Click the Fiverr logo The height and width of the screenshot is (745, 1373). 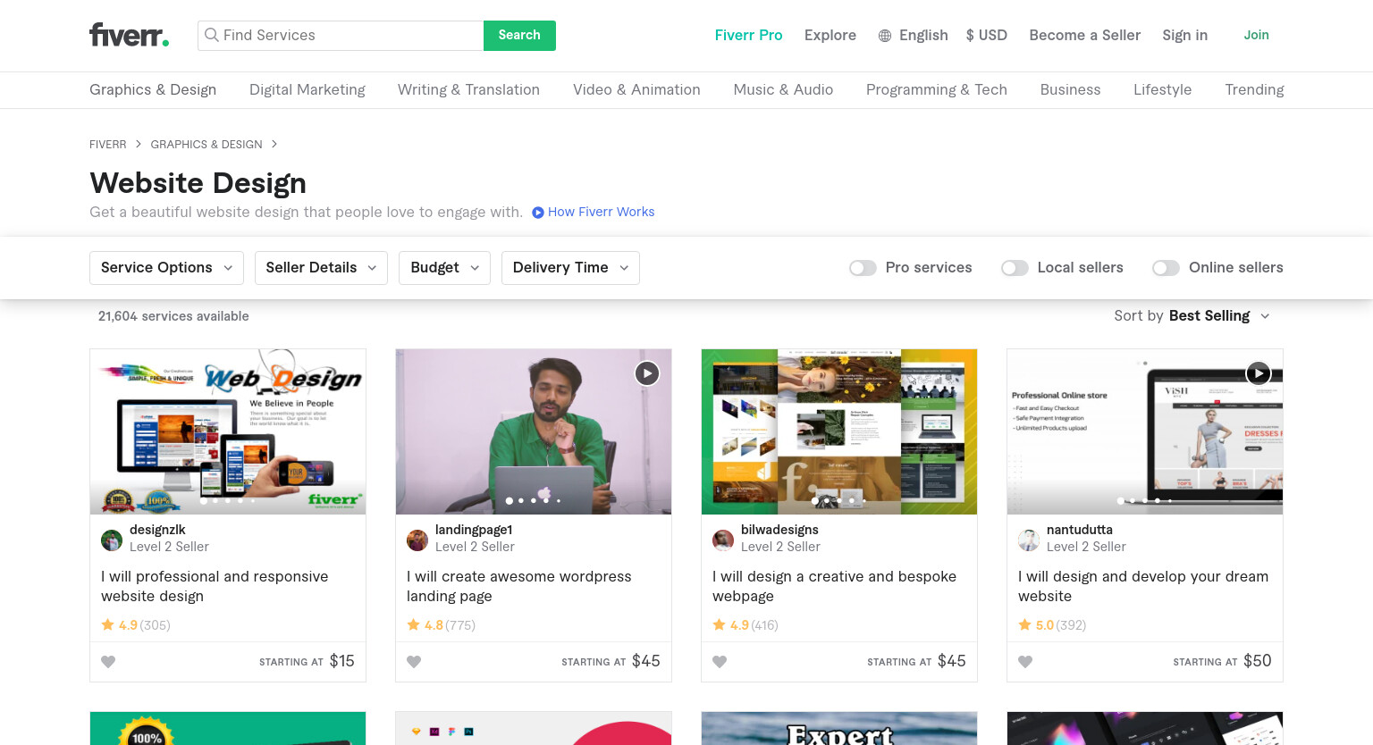130,35
